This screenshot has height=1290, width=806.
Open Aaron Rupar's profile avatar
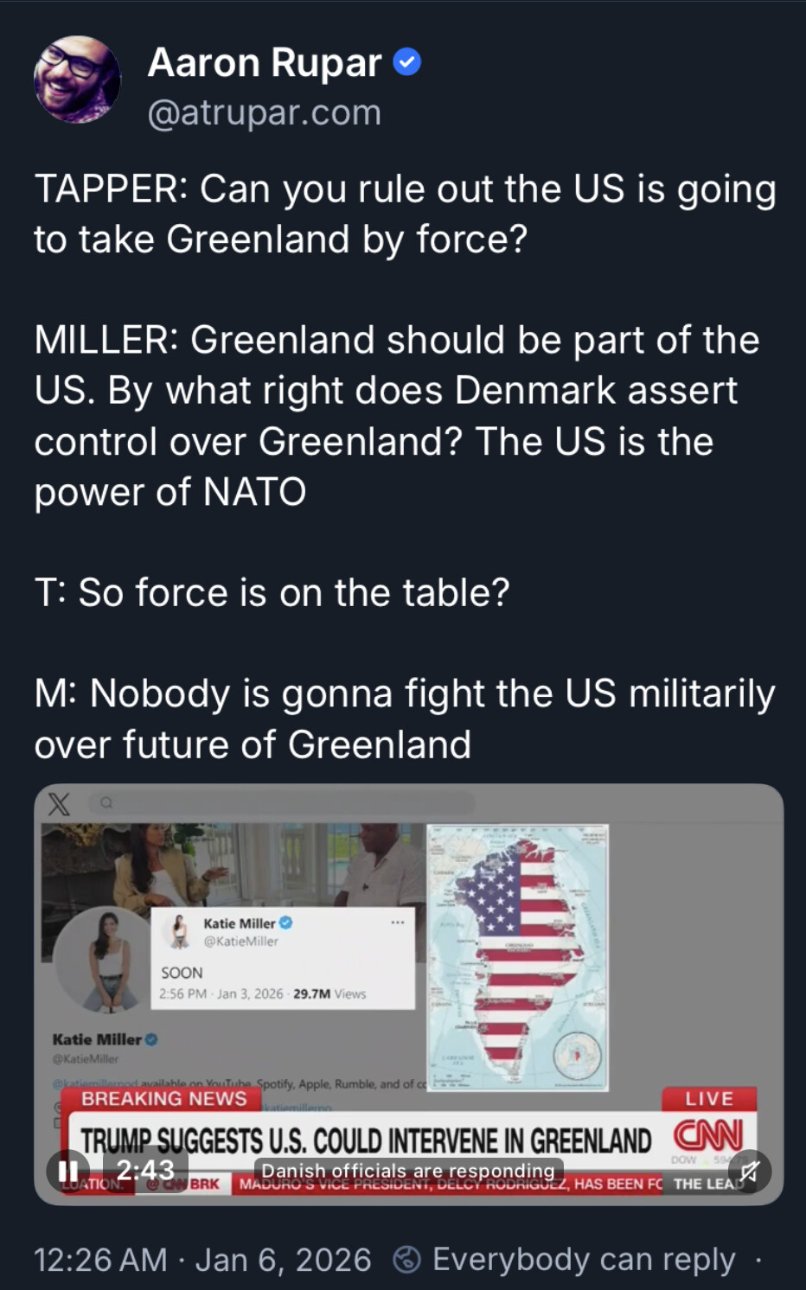[x=77, y=79]
